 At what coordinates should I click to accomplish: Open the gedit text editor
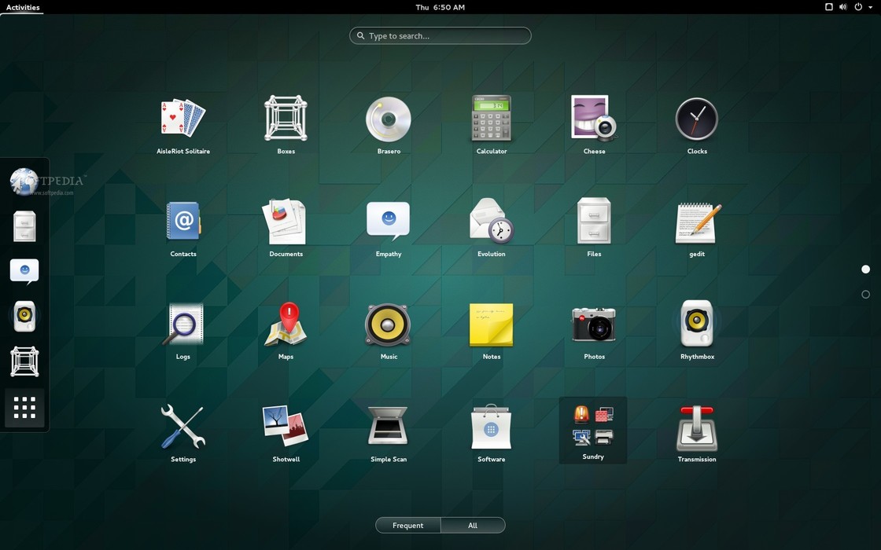click(697, 229)
